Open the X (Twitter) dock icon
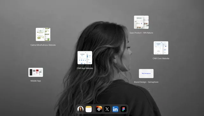This screenshot has height=116, width=204. click(x=107, y=109)
